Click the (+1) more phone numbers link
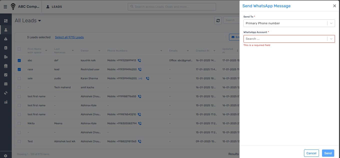Image resolution: width=340 pixels, height=158 pixels. click(140, 78)
